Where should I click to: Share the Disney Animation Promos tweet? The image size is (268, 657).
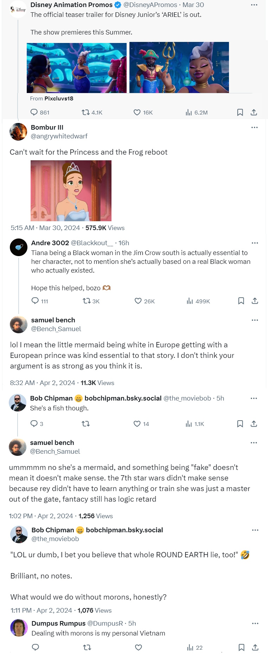pyautogui.click(x=254, y=112)
